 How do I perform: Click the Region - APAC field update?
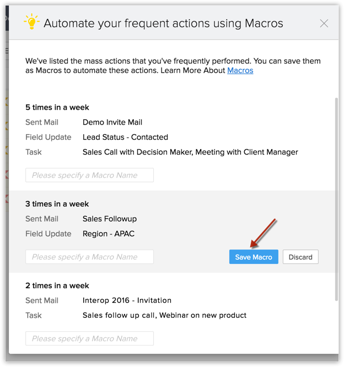coord(109,234)
